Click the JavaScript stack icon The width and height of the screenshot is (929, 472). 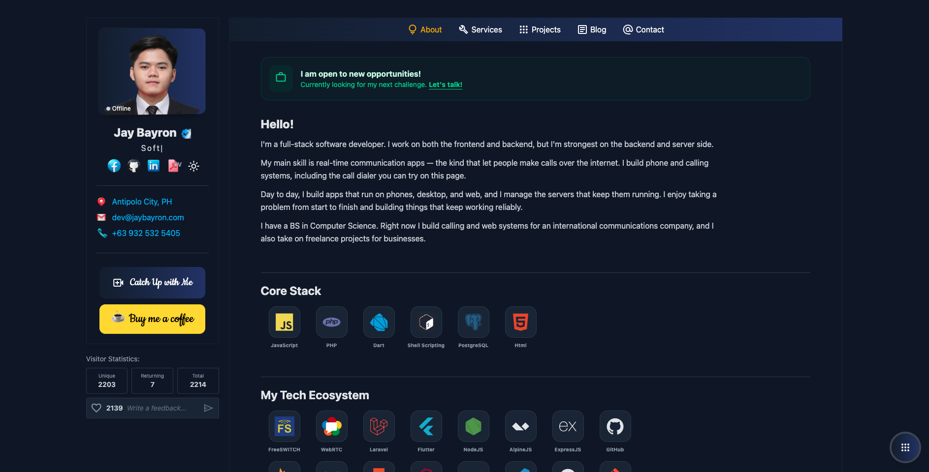tap(284, 322)
